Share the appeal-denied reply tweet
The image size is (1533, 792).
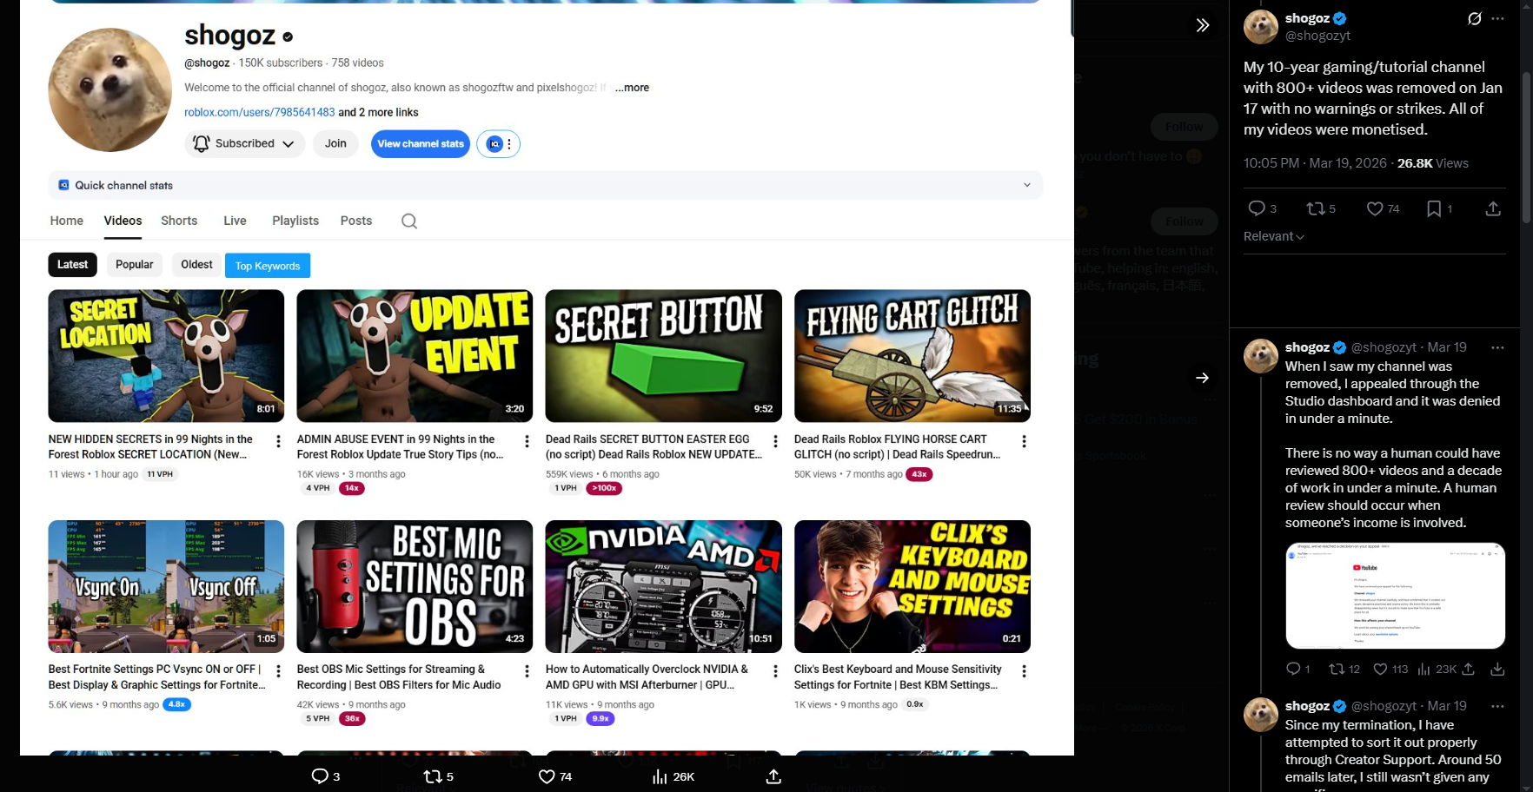[1468, 669]
